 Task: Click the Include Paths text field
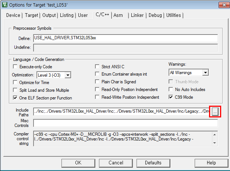[x=121, y=112]
